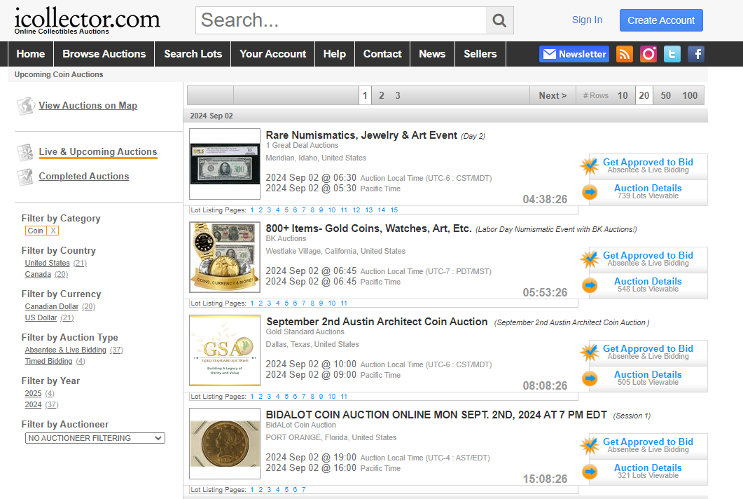Image resolution: width=743 pixels, height=499 pixels.
Task: Click the orange arrow icon for Rare Numismatics details
Action: [590, 192]
